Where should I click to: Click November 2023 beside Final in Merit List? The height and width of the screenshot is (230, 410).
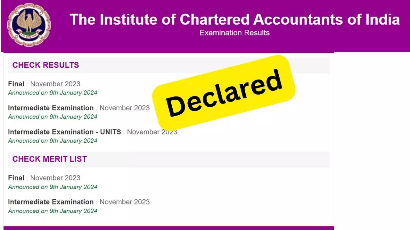pyautogui.click(x=55, y=178)
